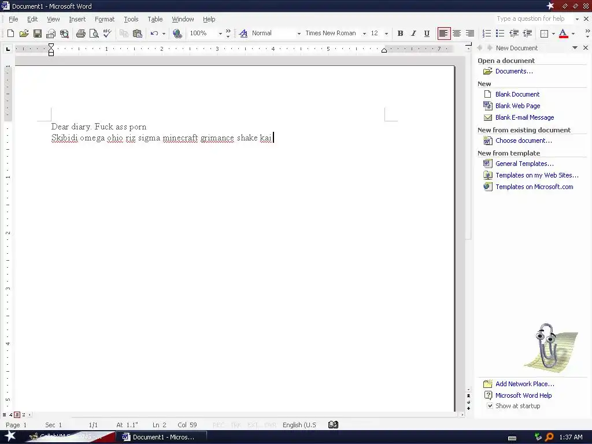Click the Decrease Indent icon

[514, 34]
